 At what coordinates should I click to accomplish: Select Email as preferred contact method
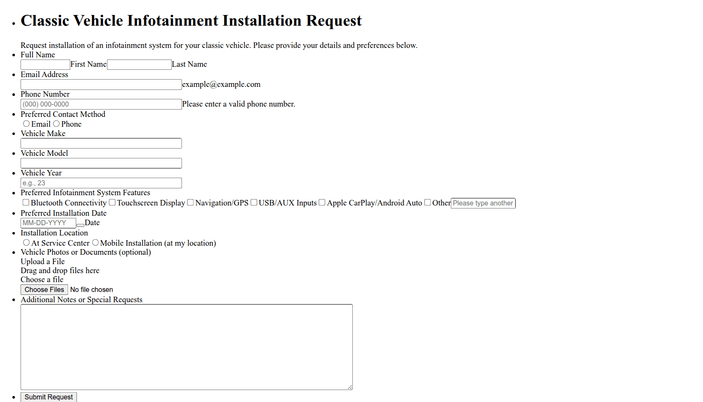pyautogui.click(x=27, y=124)
